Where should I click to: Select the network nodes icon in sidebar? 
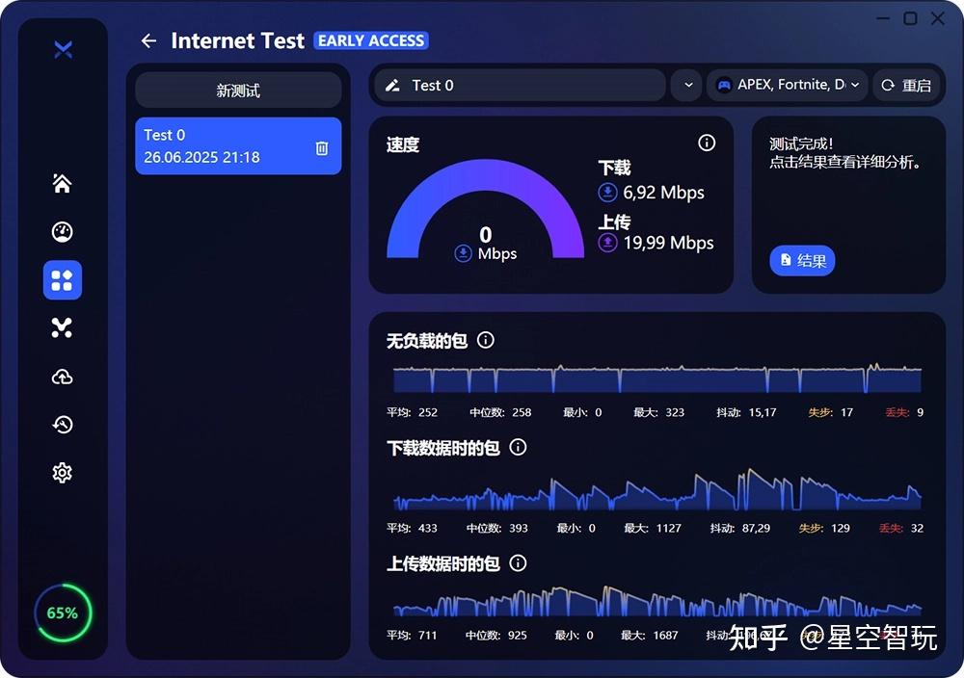pos(62,328)
